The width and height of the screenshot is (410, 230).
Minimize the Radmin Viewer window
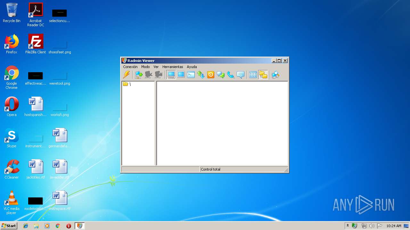tap(274, 60)
